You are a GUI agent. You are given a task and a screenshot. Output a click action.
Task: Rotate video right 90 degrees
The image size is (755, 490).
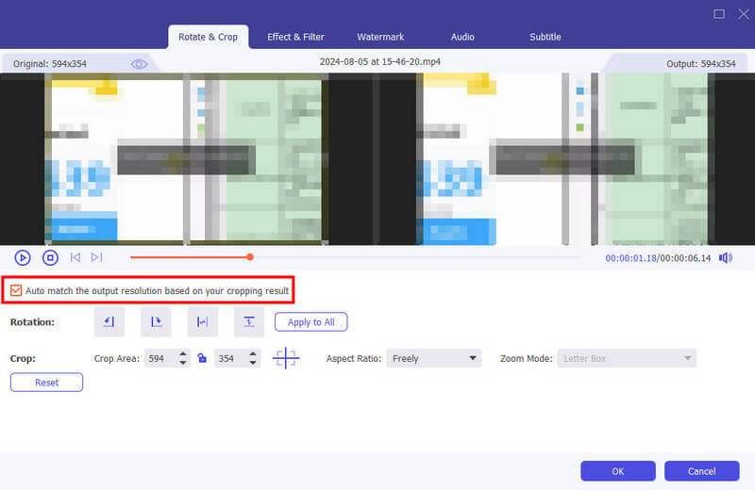click(x=156, y=322)
